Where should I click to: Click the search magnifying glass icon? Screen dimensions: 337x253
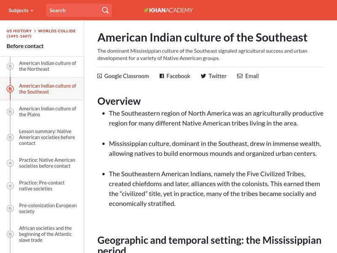105,10
